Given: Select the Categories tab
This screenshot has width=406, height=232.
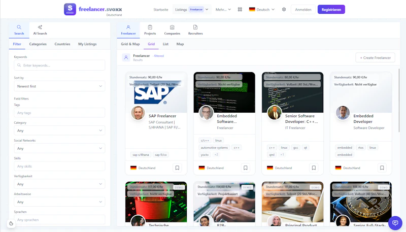Looking at the screenshot, I should pyautogui.click(x=38, y=44).
